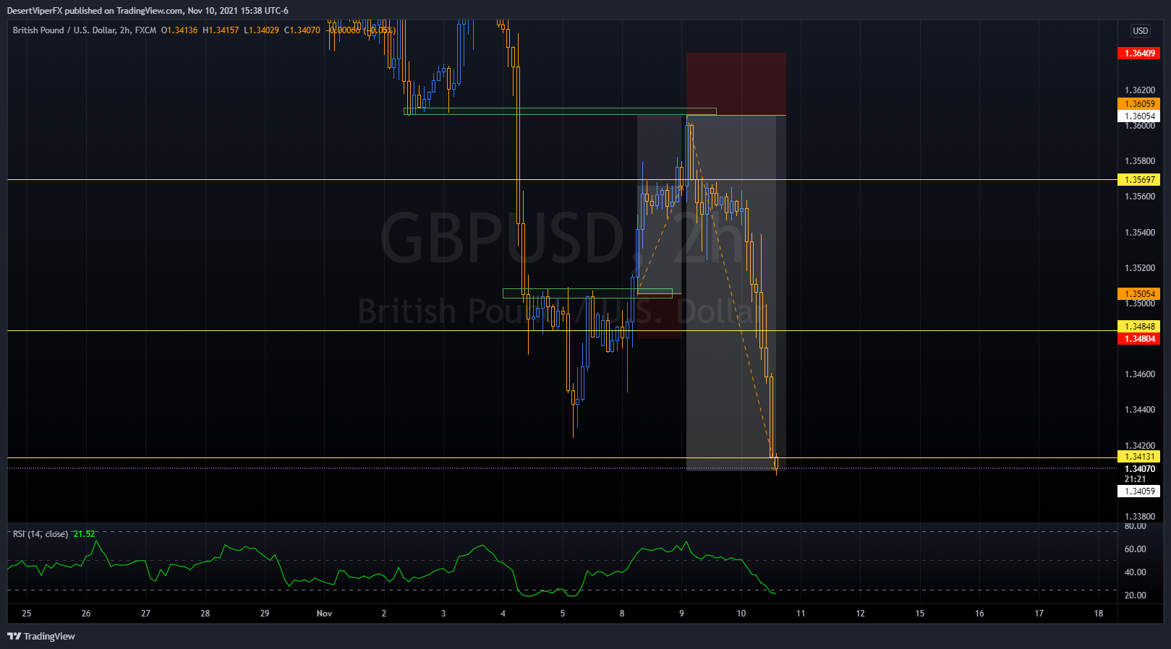Click the white 1.34059 price label
This screenshot has height=649, width=1171.
coord(1139,491)
